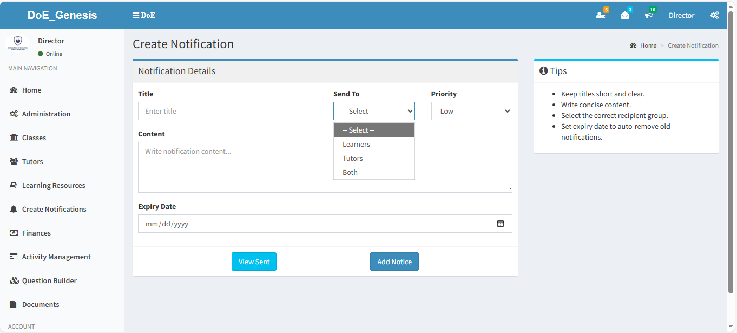Image resolution: width=737 pixels, height=333 pixels.
Task: Click the page vertical scrollbar
Action: [x=731, y=152]
